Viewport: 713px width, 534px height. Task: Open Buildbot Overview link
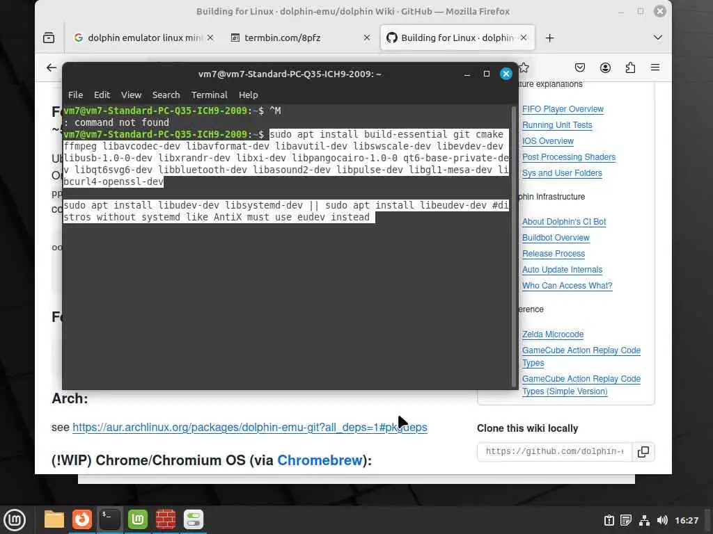pos(555,238)
